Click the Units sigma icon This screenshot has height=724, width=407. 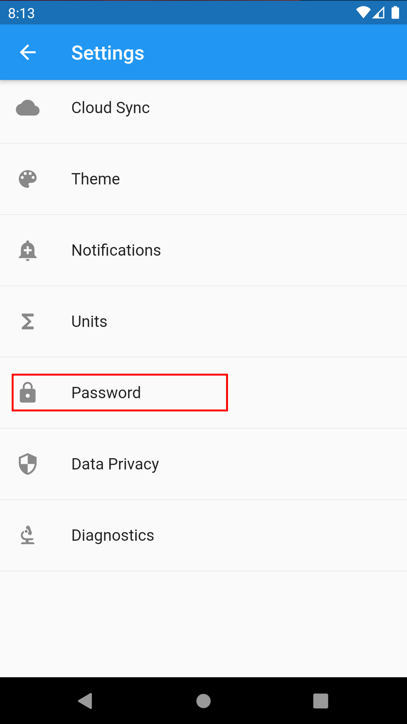click(28, 322)
